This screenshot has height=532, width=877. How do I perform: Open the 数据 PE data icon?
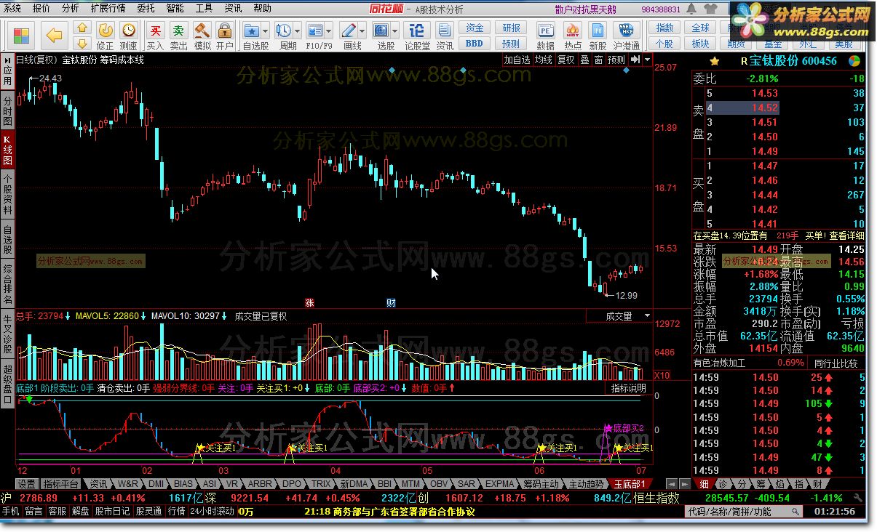point(545,31)
